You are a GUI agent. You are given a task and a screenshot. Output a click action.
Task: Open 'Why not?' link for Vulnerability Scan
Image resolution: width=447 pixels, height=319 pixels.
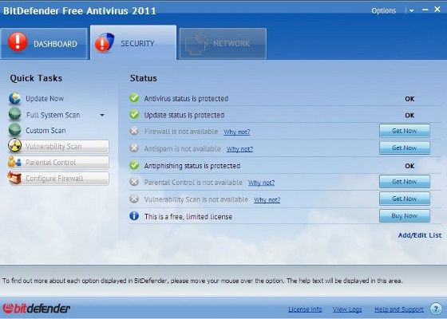267,199
